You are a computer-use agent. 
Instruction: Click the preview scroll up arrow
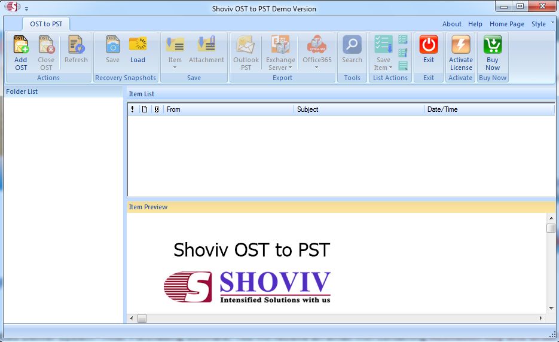click(551, 218)
